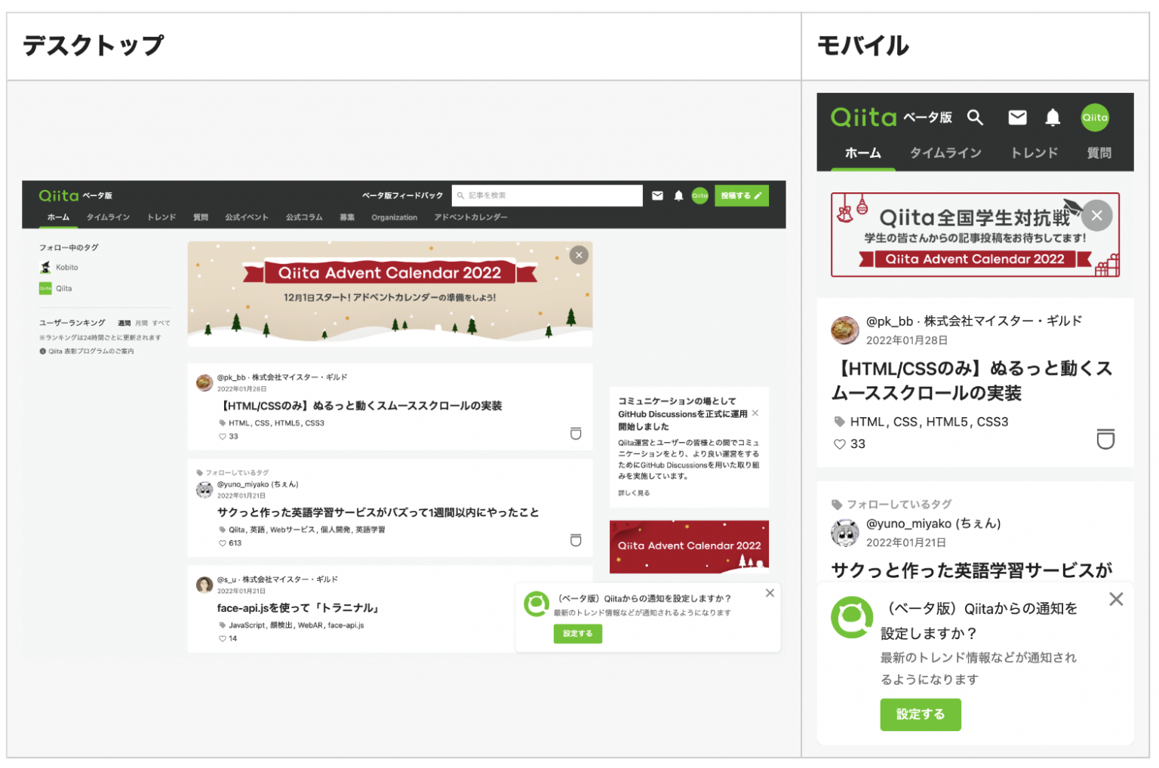Open the green Qiita avatar account menu
Viewport: 1159px width, 768px height.
coord(699,195)
